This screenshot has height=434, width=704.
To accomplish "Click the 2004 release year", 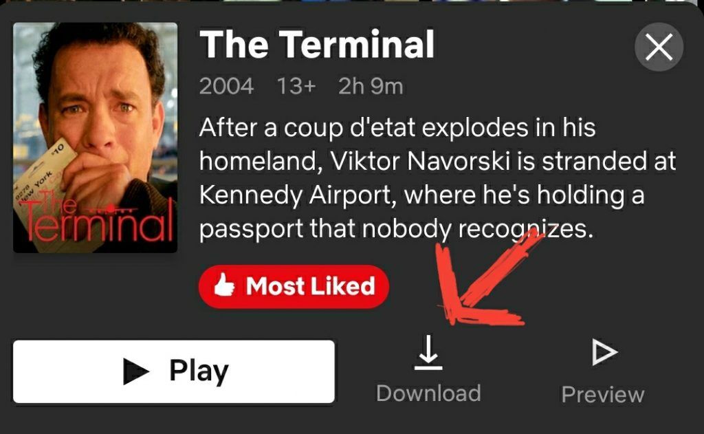I will [226, 86].
